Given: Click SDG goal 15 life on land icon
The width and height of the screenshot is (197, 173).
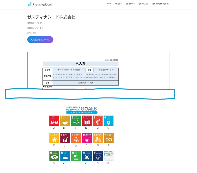Looking at the screenshot, I should [x=76, y=156].
